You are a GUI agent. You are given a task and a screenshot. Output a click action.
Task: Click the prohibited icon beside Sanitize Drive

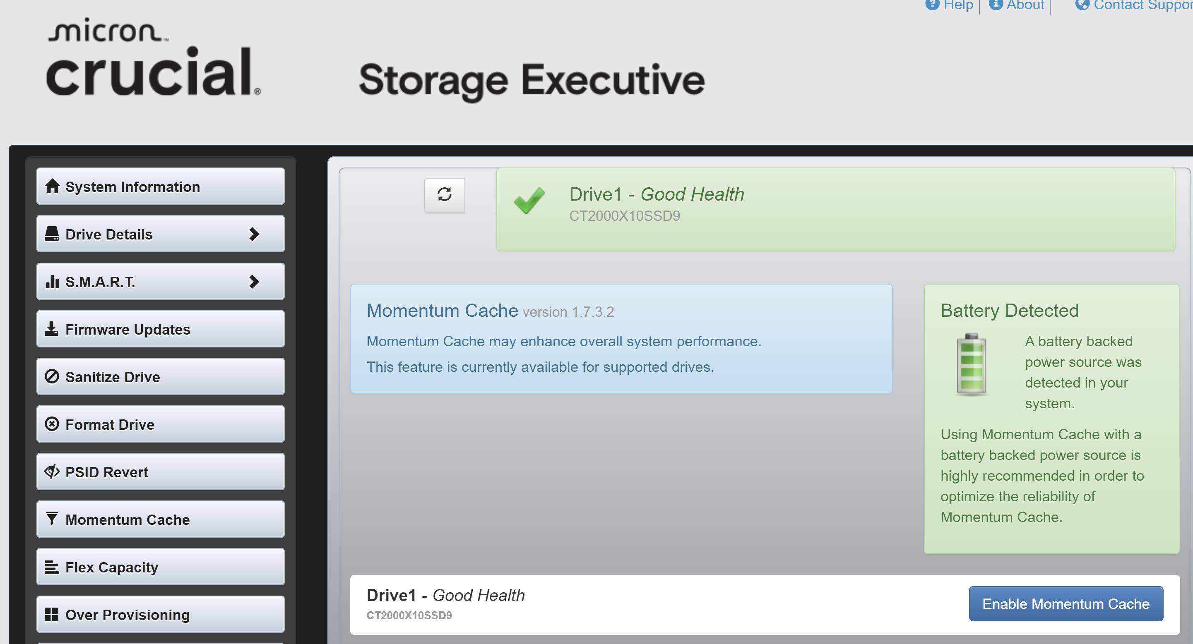click(x=52, y=376)
